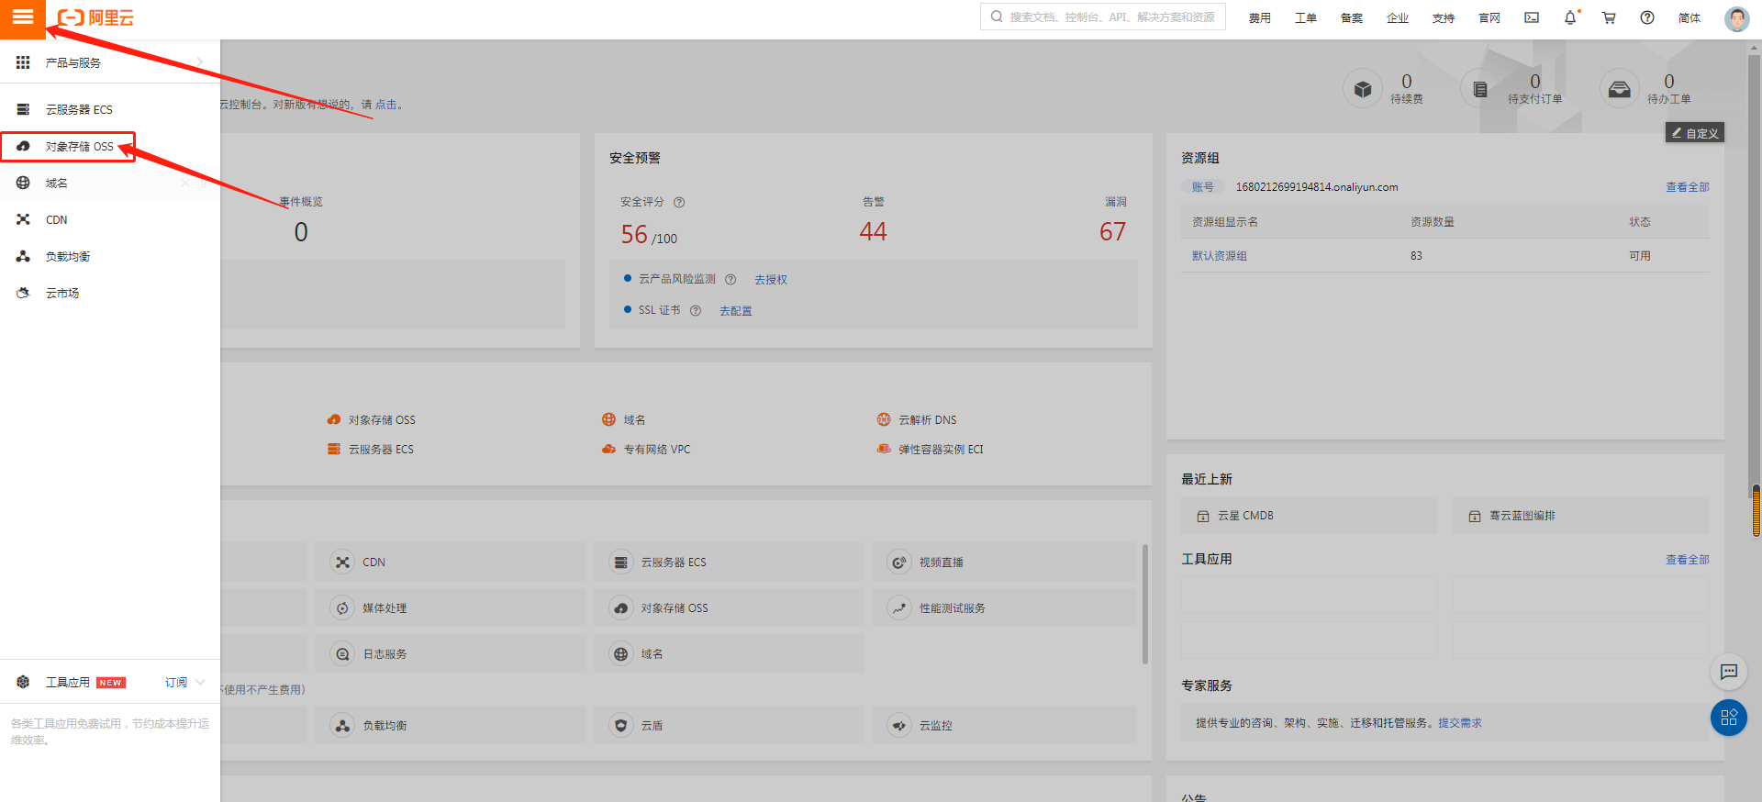The height and width of the screenshot is (802, 1762).
Task: Click the 待支付订单 document icon
Action: [1480, 89]
